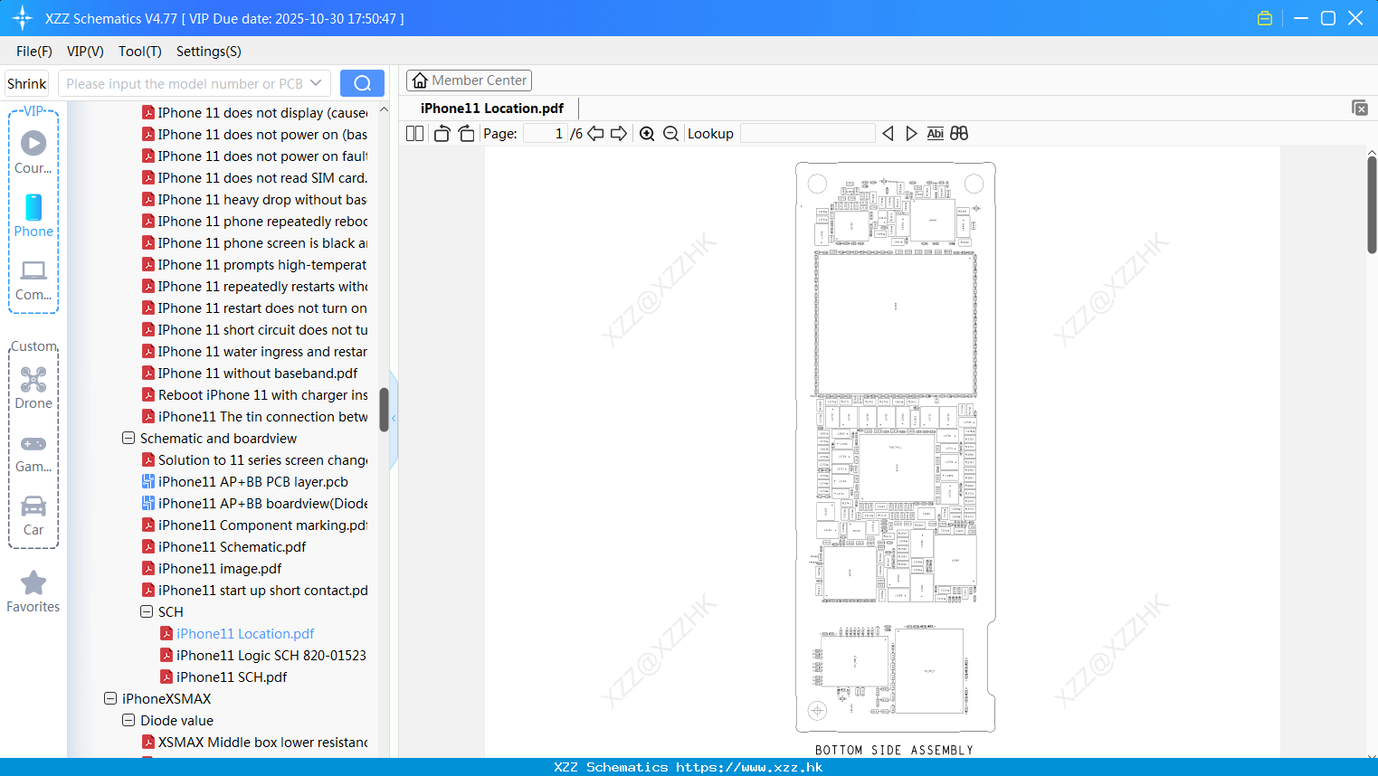Go to previous page arrow
The width and height of the screenshot is (1378, 776).
click(595, 134)
